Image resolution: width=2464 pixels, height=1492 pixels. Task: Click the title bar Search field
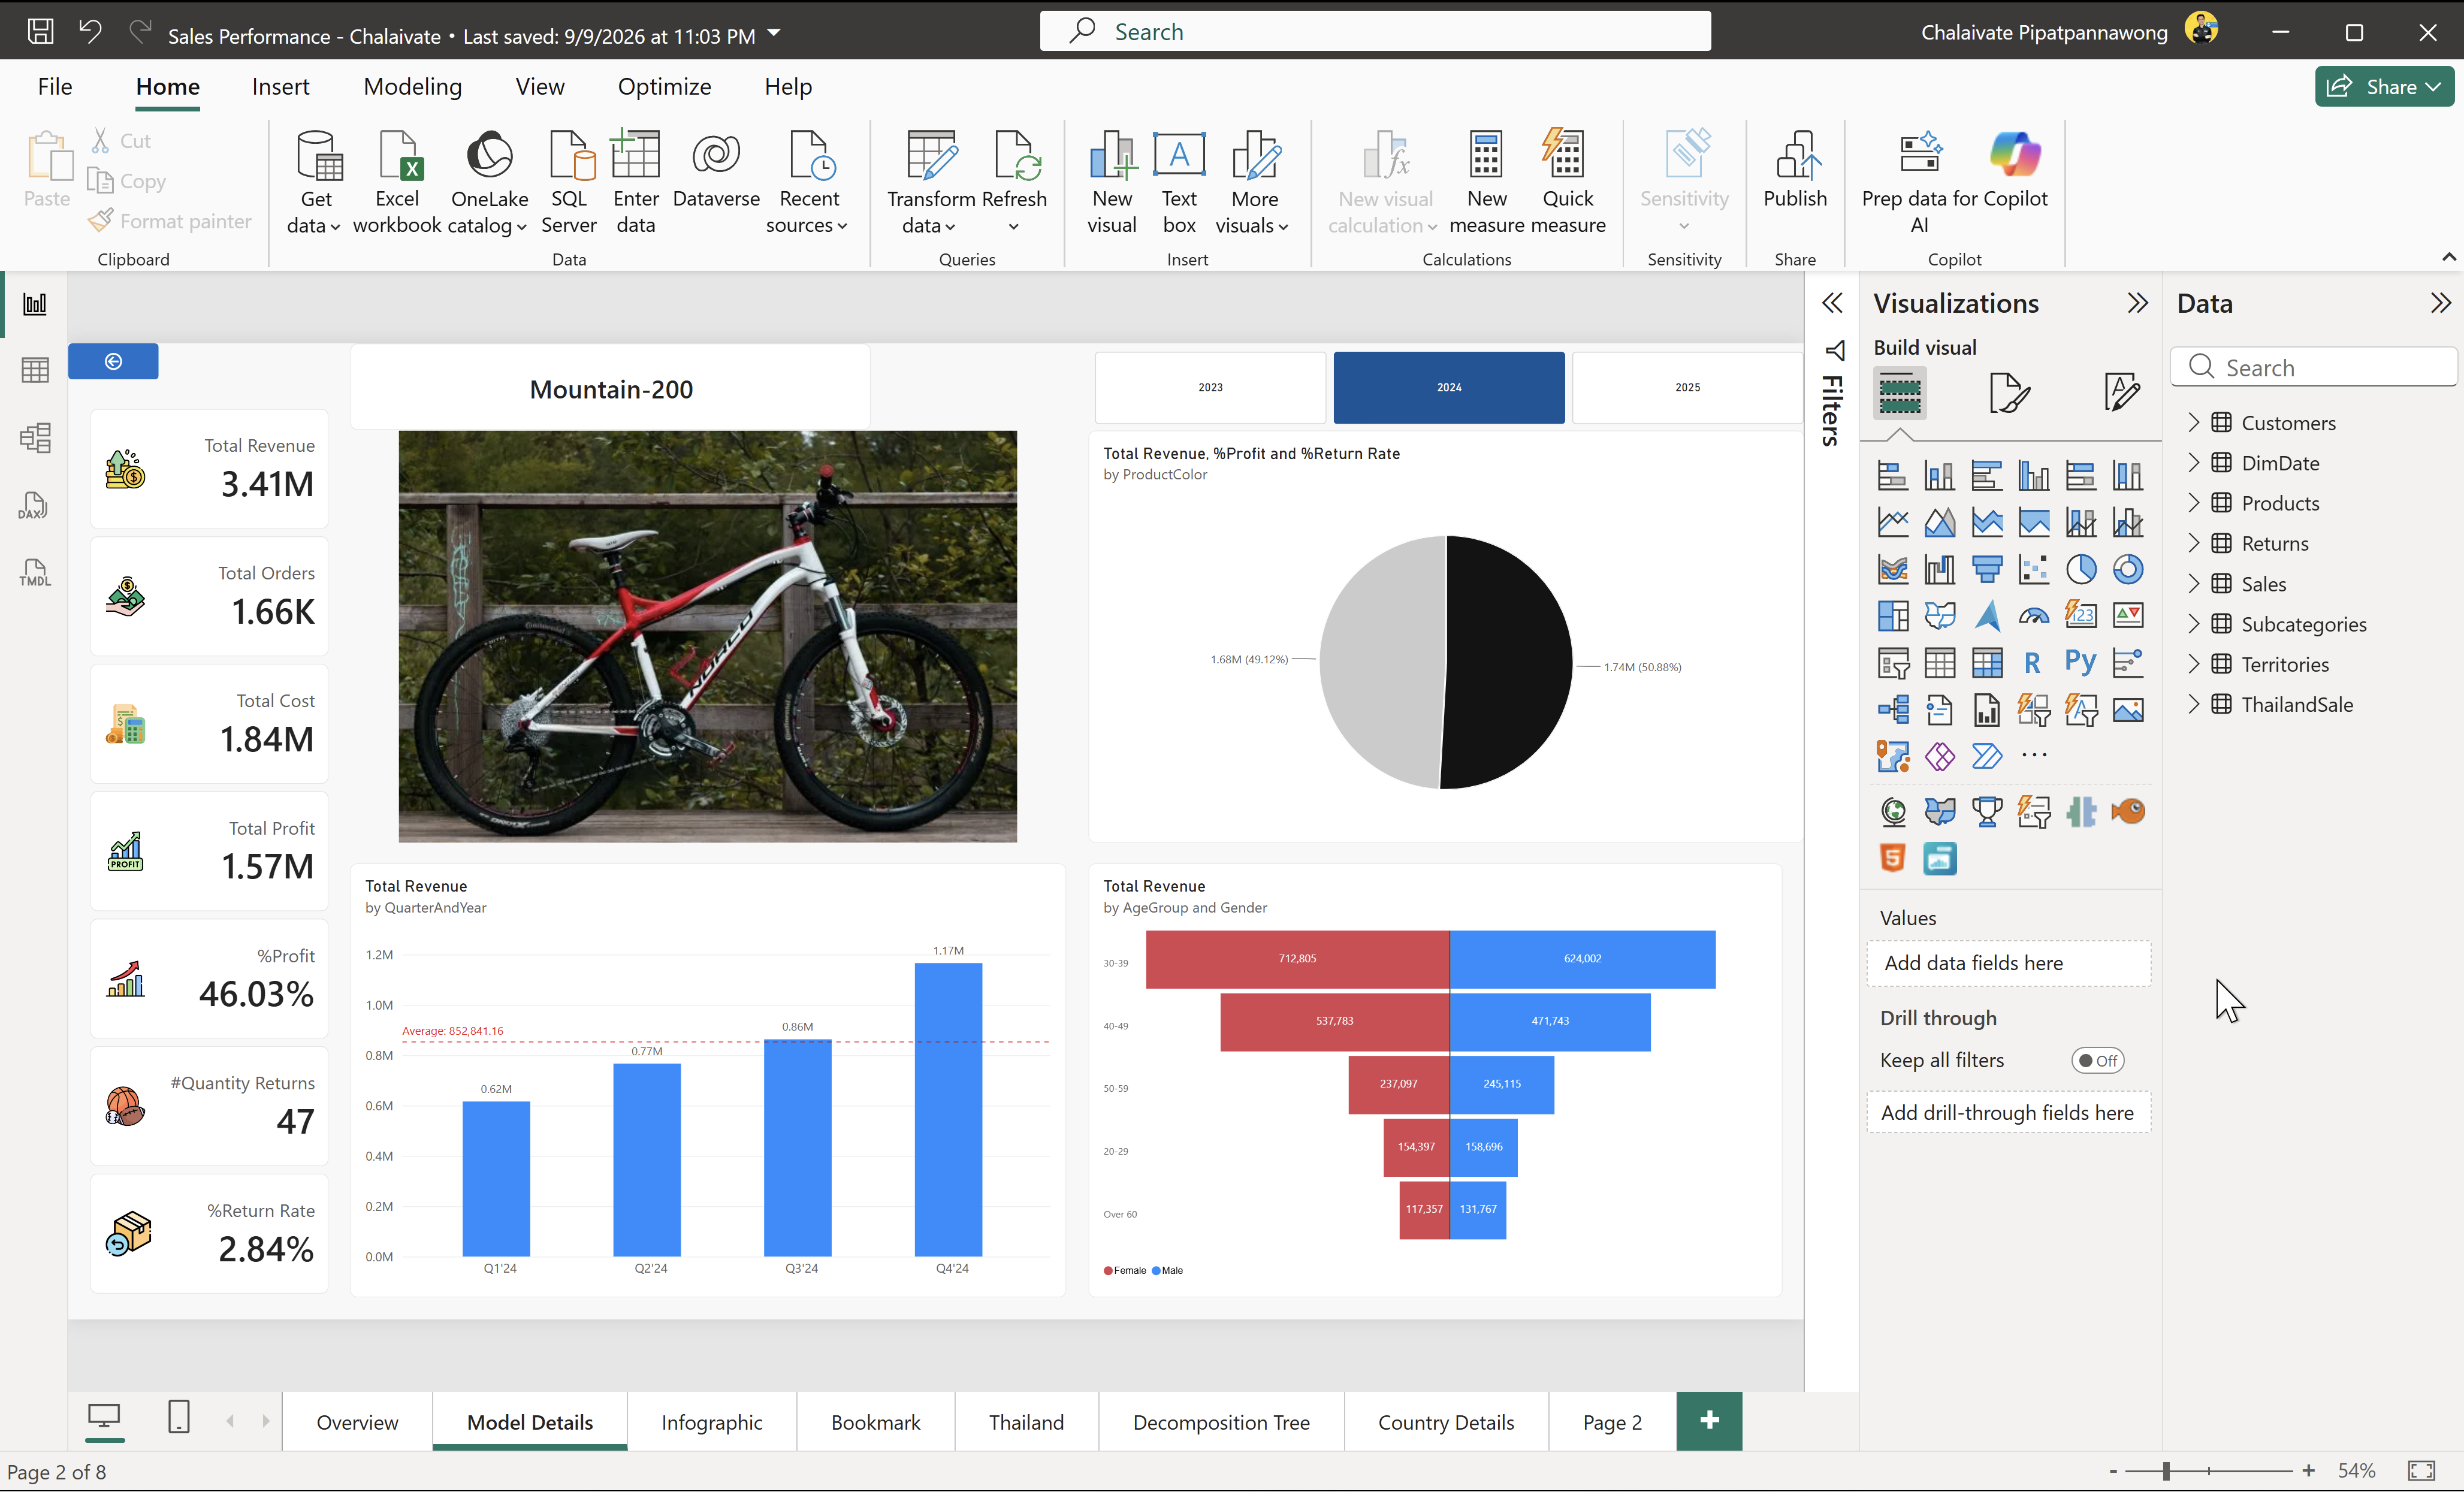pyautogui.click(x=1375, y=31)
